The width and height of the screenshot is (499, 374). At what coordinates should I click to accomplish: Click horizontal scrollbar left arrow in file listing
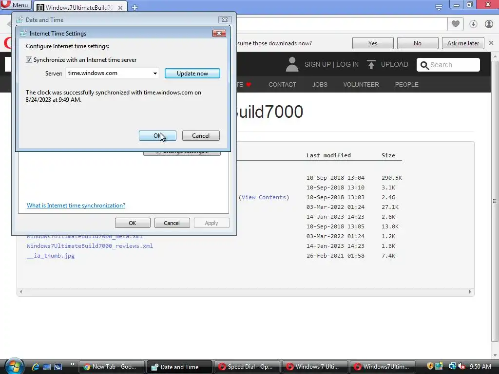21,292
